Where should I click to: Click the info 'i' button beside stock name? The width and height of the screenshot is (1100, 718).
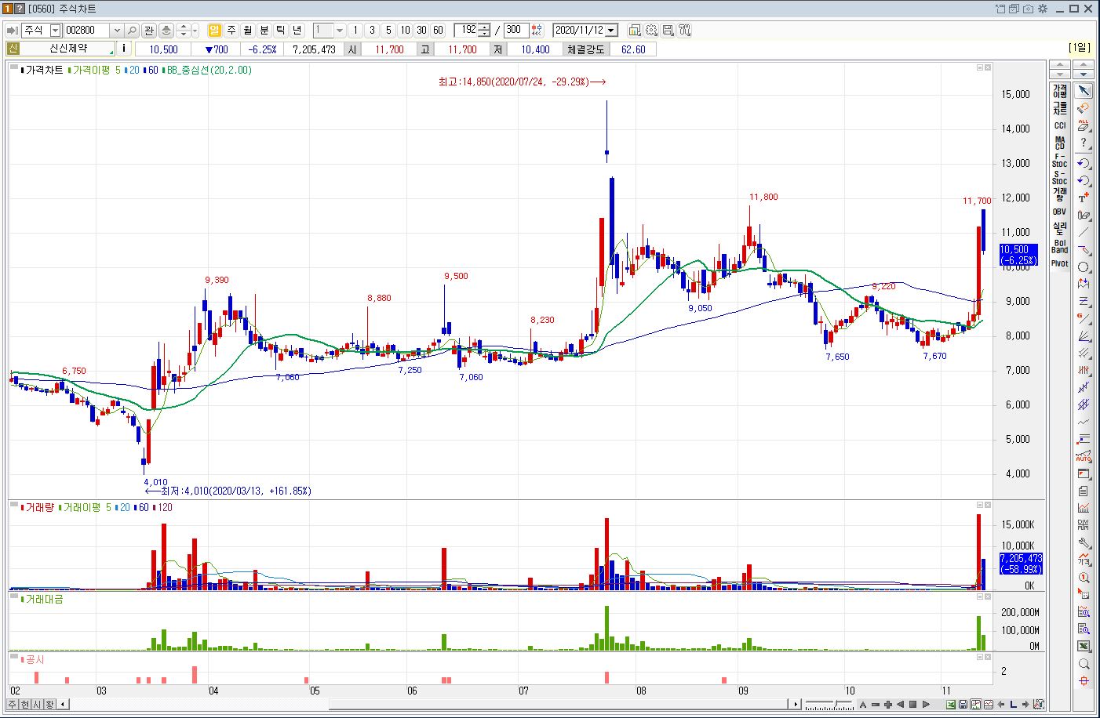pos(123,49)
